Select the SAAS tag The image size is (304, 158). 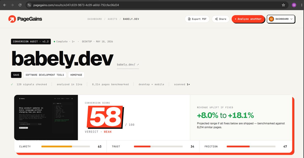tap(16, 75)
